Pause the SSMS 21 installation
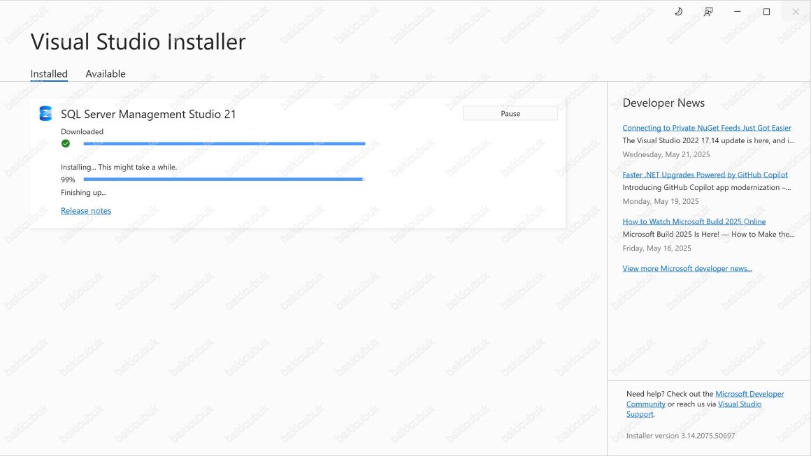This screenshot has height=456, width=811. point(510,112)
